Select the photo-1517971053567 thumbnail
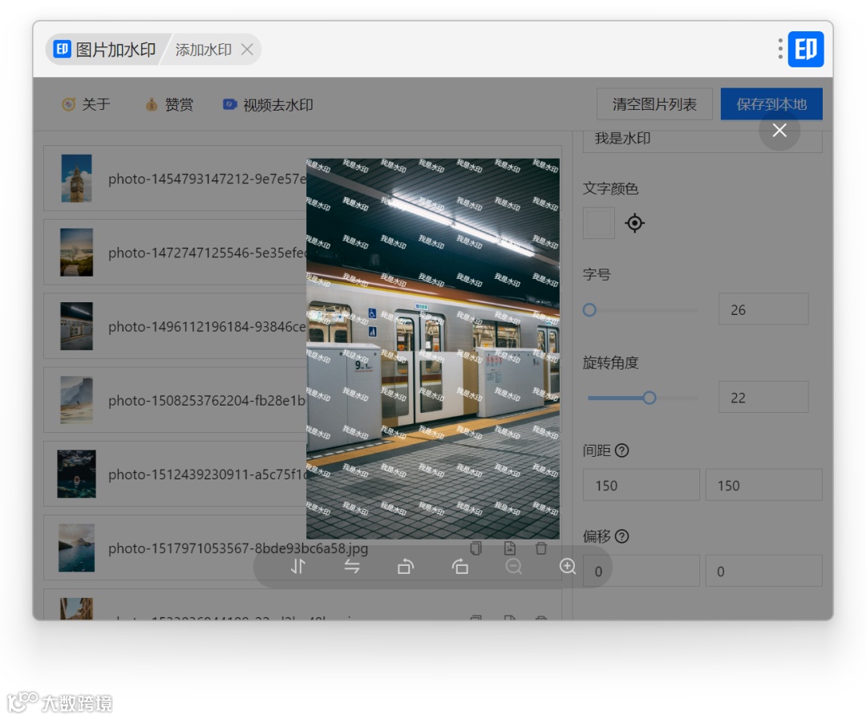The width and height of the screenshot is (866, 719). tap(76, 547)
